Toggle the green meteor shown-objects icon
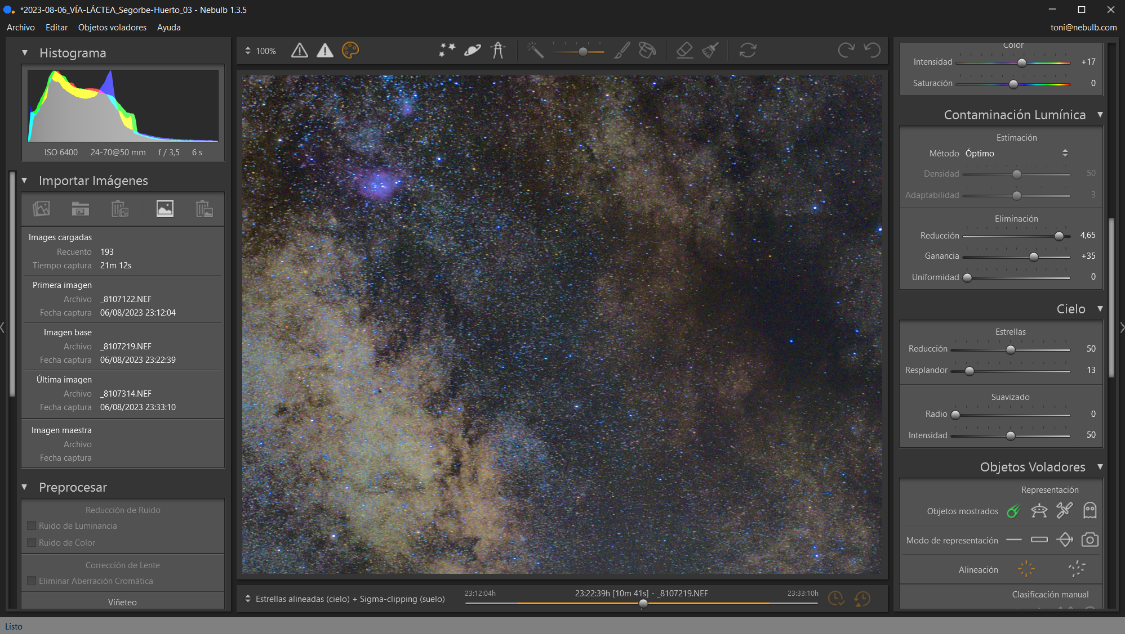This screenshot has width=1125, height=634. click(x=1013, y=511)
